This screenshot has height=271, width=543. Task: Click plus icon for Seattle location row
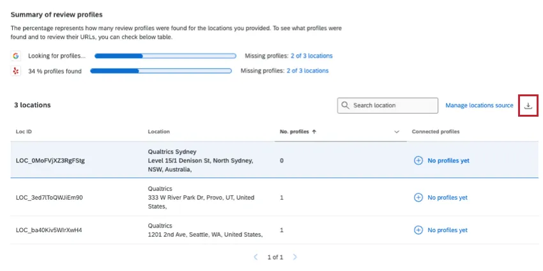[x=418, y=230]
